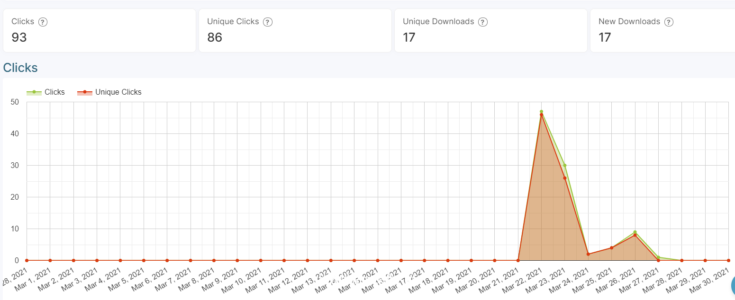Click the help icon beside Unique Clicks
Image resolution: width=735 pixels, height=300 pixels.
267,22
